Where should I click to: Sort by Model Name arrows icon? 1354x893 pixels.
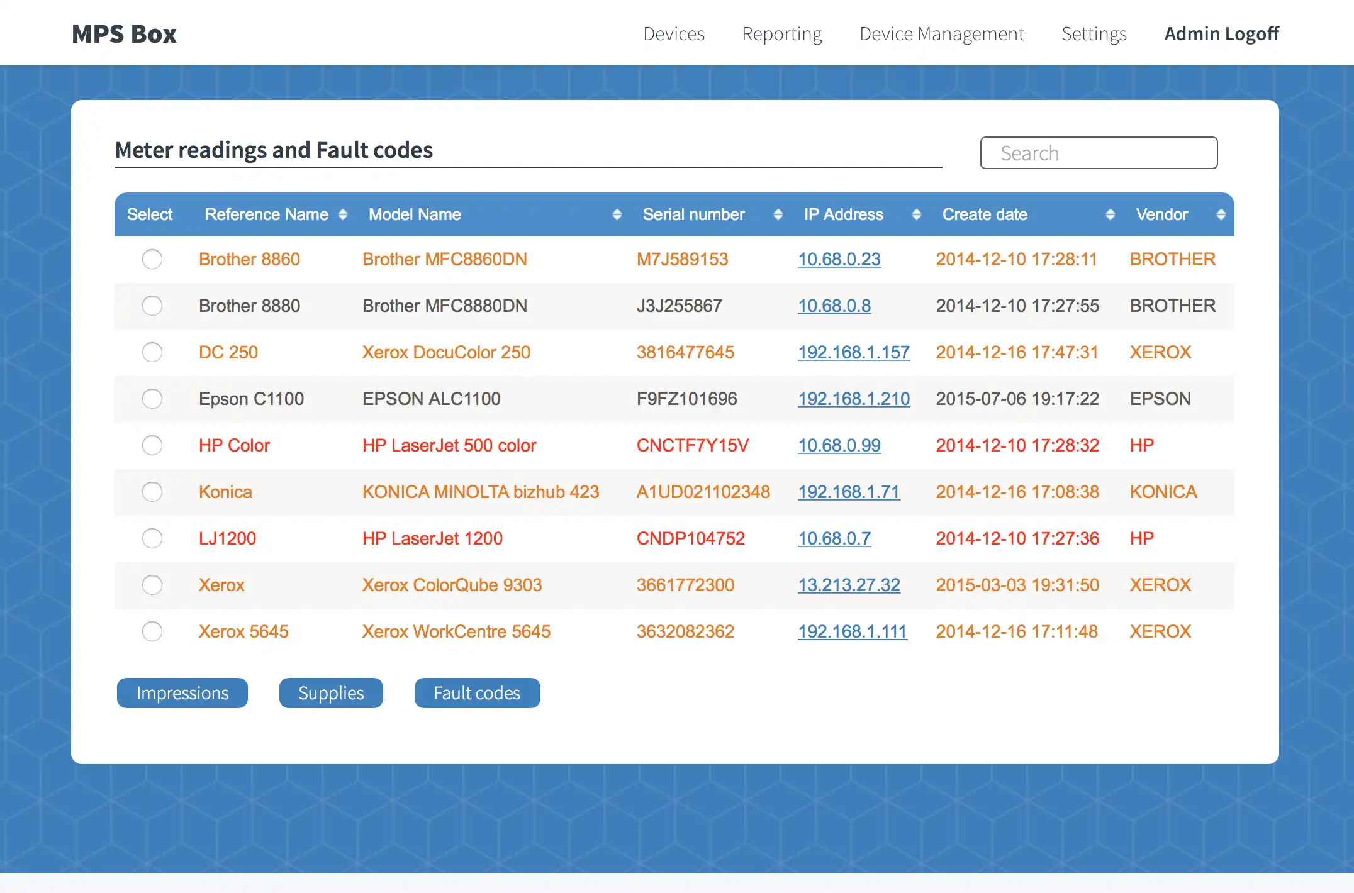pyautogui.click(x=617, y=215)
